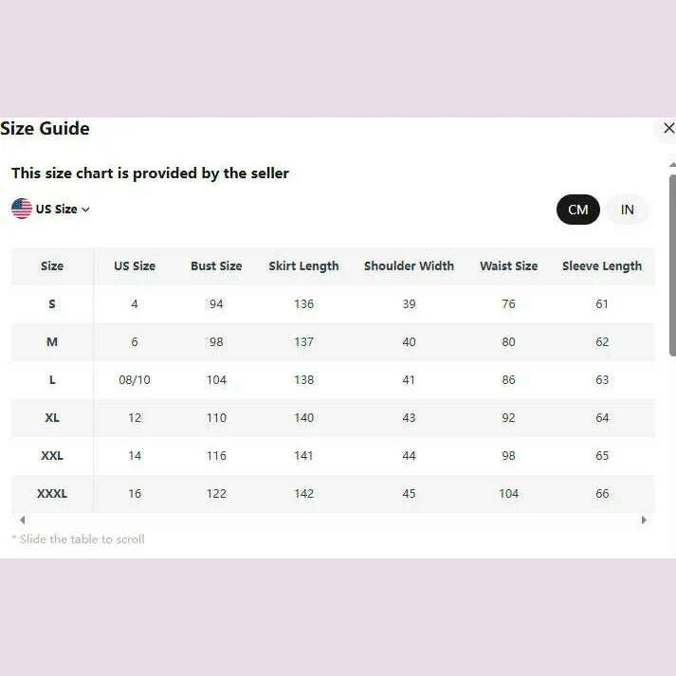
Task: Click the US Size label text
Action: click(57, 210)
